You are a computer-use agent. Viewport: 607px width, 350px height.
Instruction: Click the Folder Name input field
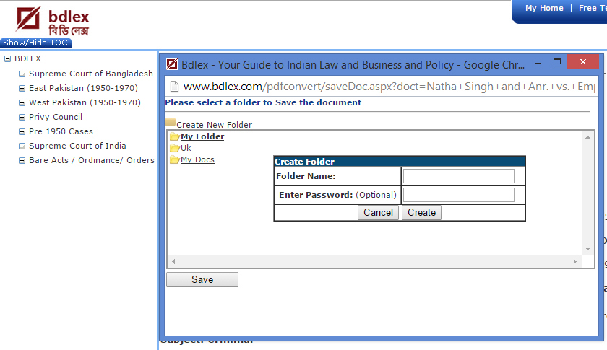pyautogui.click(x=459, y=176)
